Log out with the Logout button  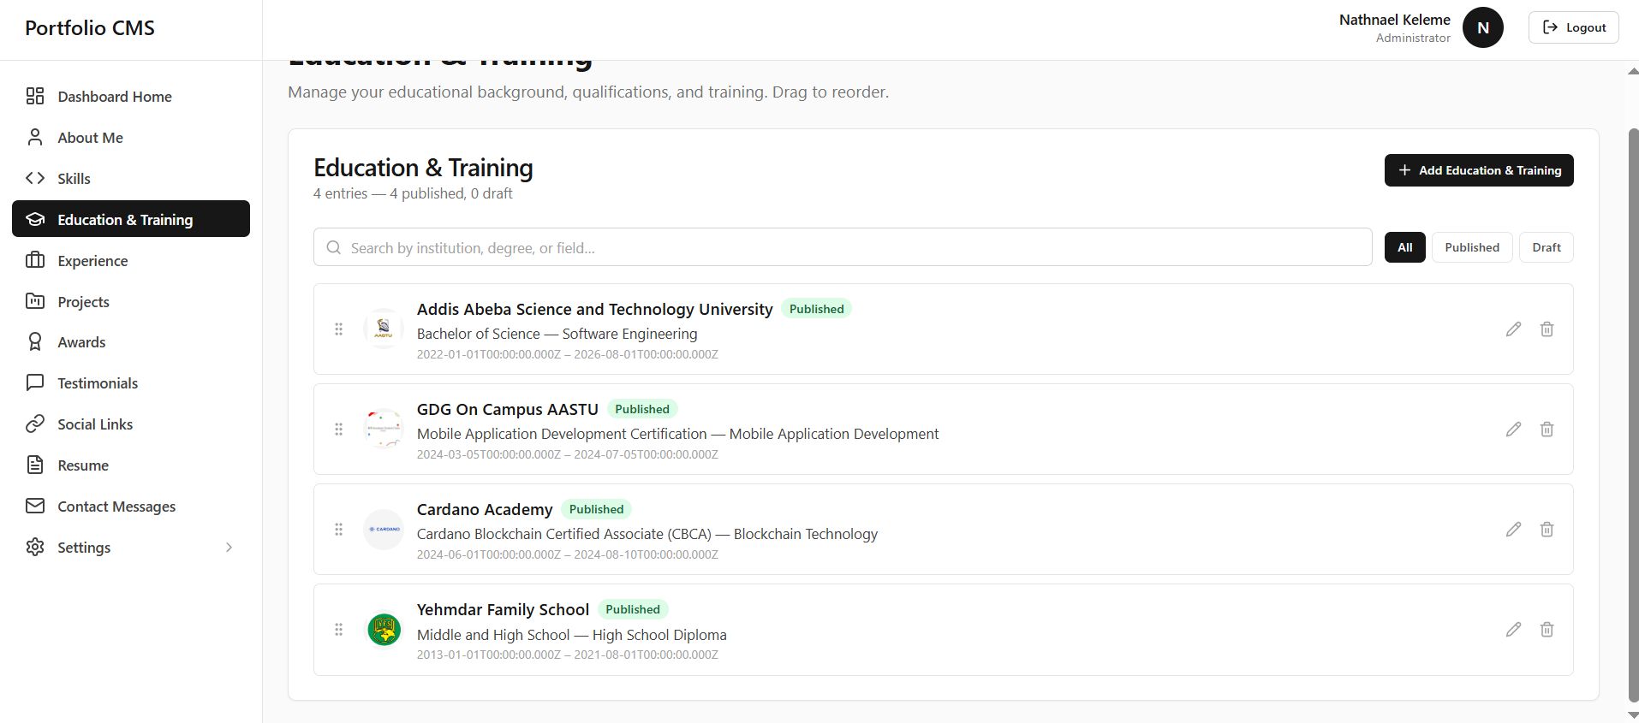pyautogui.click(x=1573, y=27)
